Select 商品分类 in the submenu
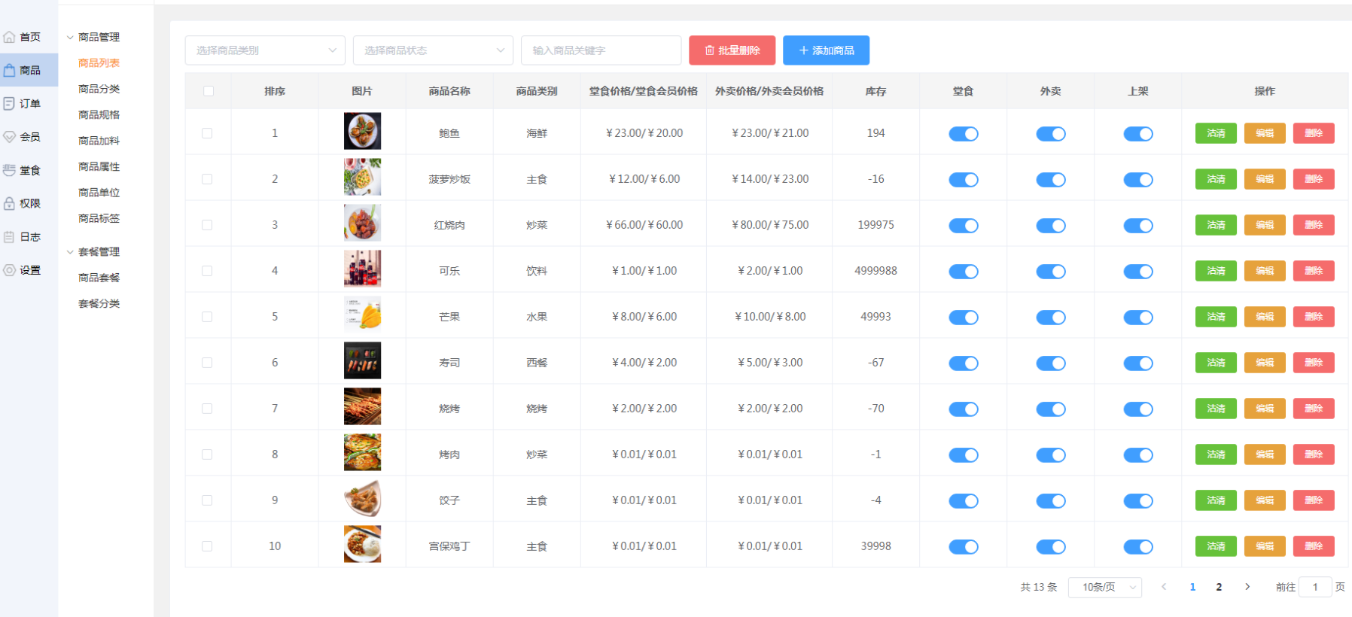 99,89
